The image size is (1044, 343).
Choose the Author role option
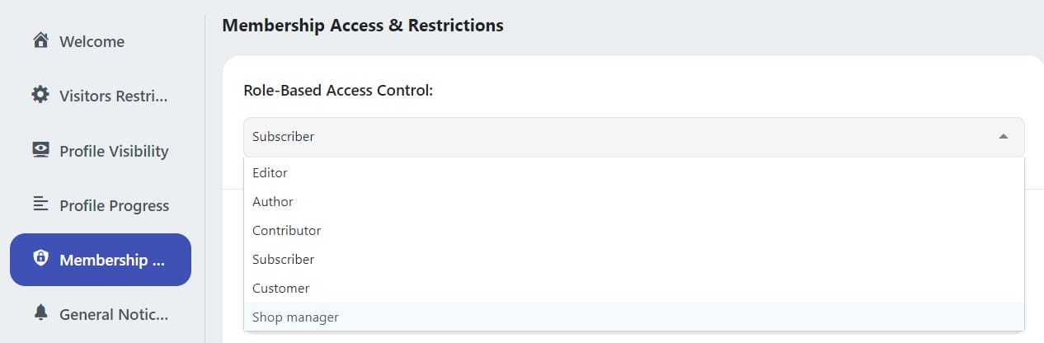tap(273, 202)
